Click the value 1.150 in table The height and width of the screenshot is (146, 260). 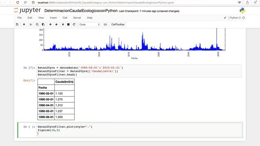coord(59,94)
